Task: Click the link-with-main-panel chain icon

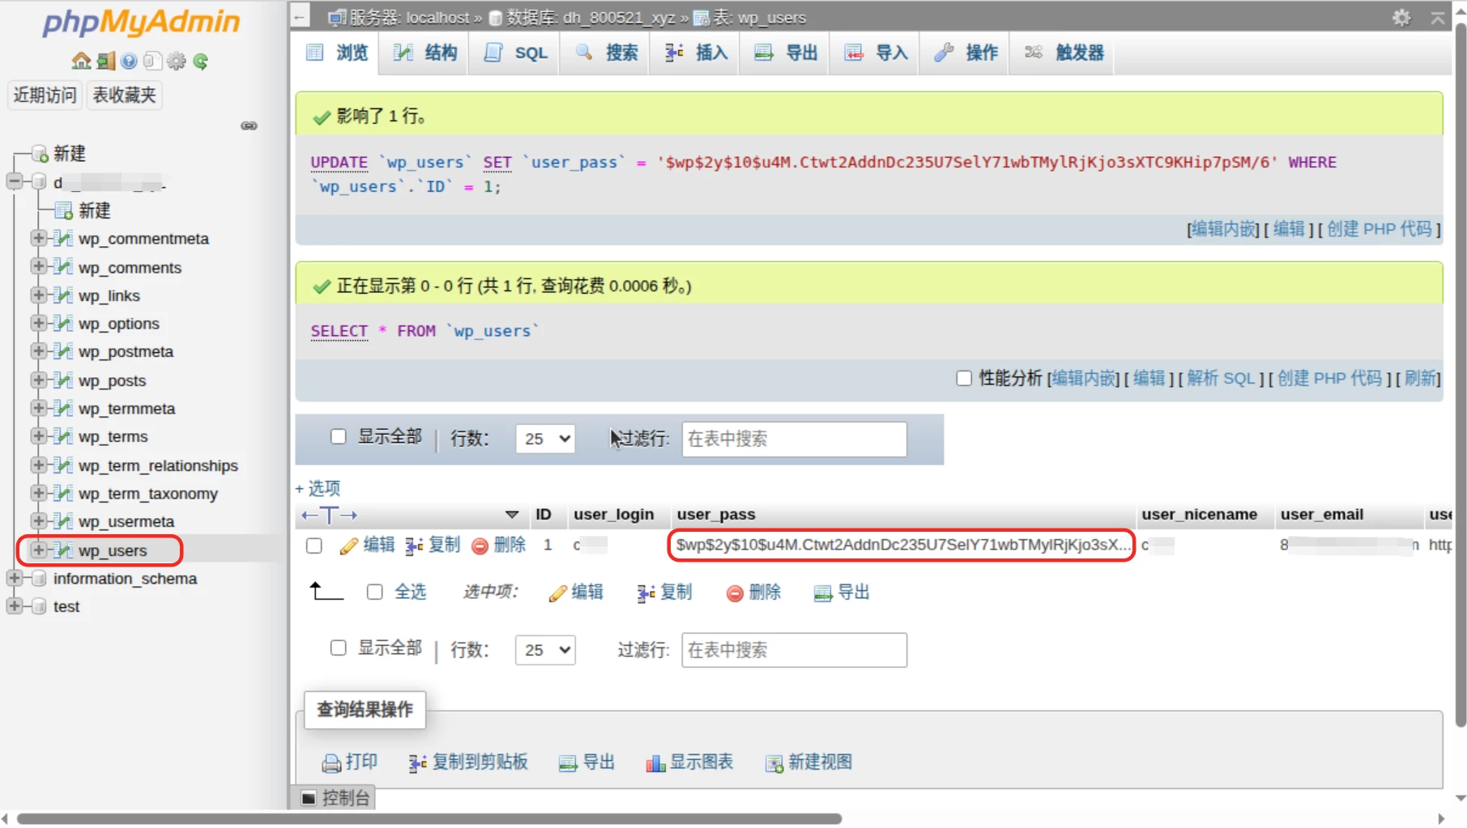Action: pos(249,125)
